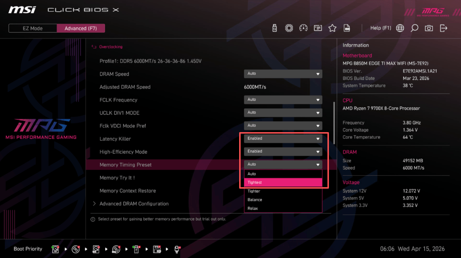This screenshot has height=258, width=461.
Task: Select the first boot priority device icon
Action: [56, 249]
